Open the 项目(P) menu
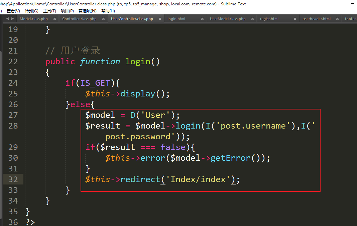The image size is (357, 226). (x=67, y=11)
